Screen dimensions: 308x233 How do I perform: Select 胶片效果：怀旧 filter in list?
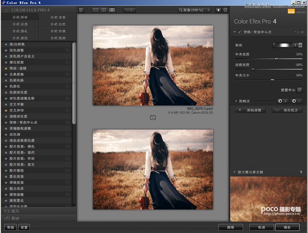click(22, 158)
